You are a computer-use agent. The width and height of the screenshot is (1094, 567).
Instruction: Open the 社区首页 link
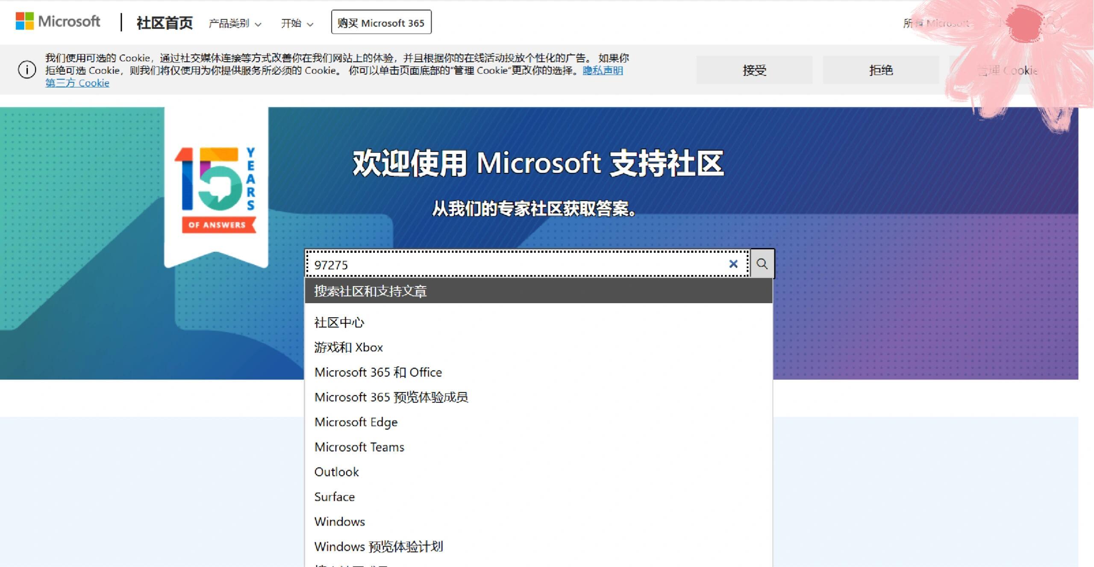[165, 23]
